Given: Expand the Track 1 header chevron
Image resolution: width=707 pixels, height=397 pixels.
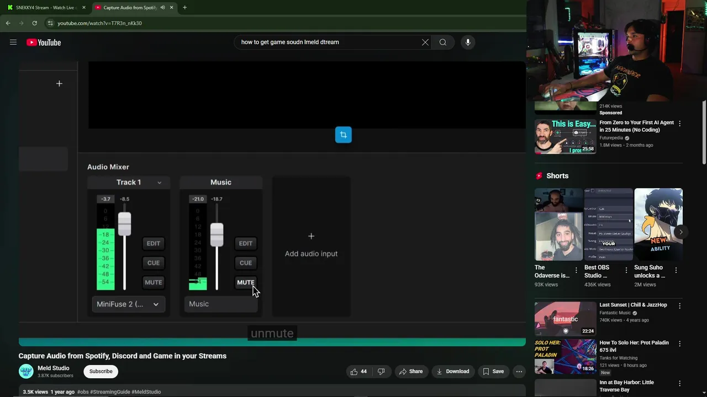Looking at the screenshot, I should tap(159, 183).
